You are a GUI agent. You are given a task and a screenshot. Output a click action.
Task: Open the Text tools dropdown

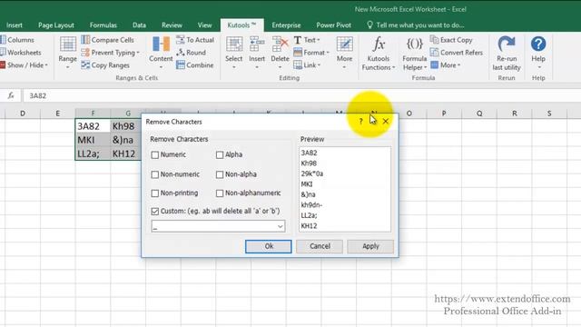[307, 40]
